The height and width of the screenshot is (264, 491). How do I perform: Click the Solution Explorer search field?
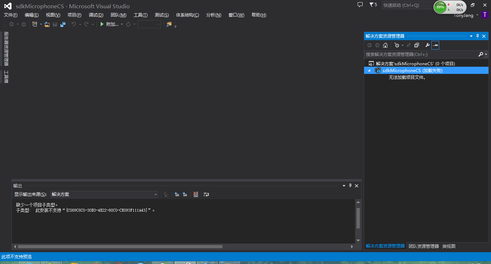click(x=421, y=55)
